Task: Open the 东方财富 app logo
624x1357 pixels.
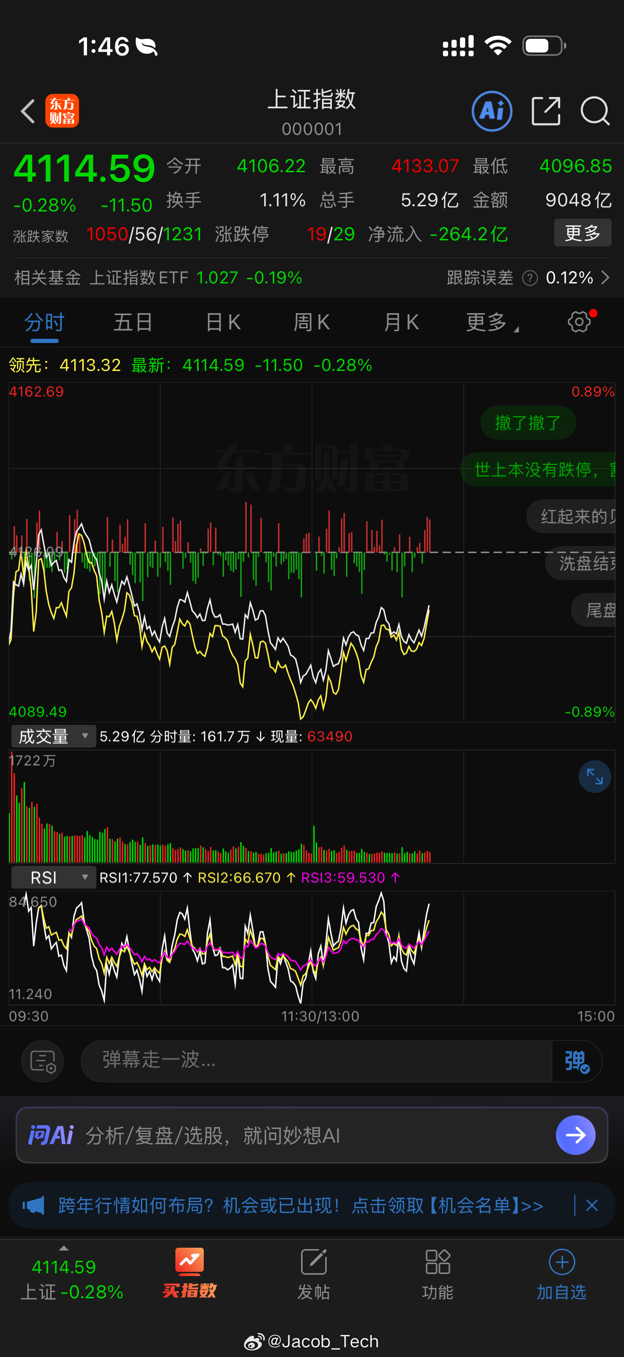Action: (x=62, y=111)
